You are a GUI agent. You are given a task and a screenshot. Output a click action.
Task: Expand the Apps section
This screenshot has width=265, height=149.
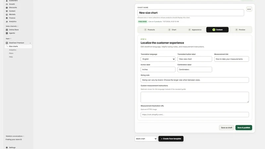coord(8,38)
